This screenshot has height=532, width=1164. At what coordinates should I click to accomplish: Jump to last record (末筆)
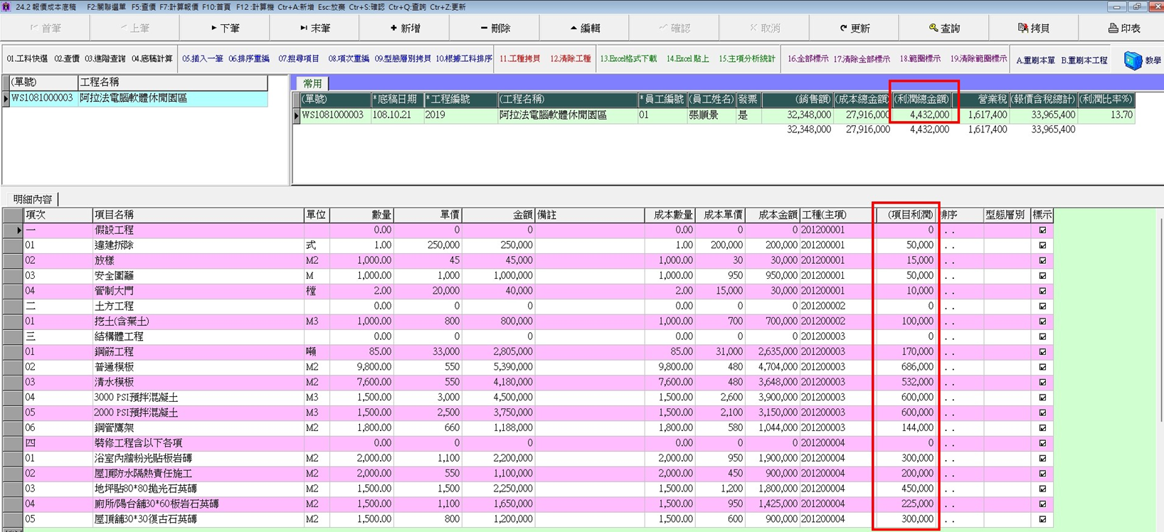(314, 28)
